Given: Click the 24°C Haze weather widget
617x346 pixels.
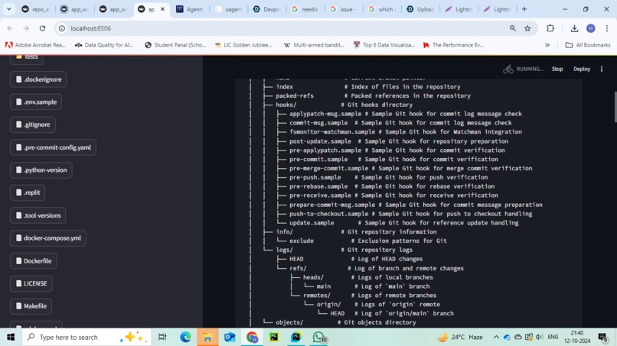Looking at the screenshot, I should (x=460, y=338).
